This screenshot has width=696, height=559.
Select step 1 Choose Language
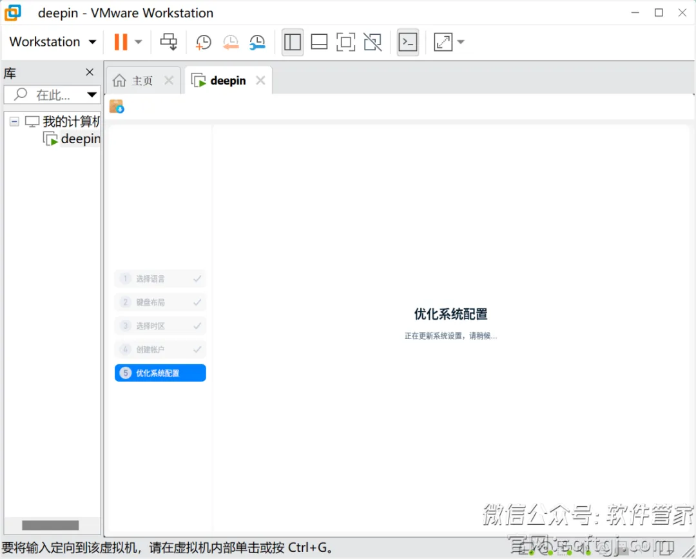pyautogui.click(x=160, y=279)
